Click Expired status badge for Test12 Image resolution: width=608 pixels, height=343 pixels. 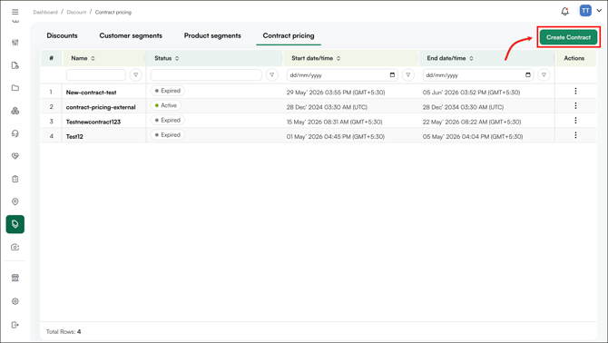tap(168, 135)
